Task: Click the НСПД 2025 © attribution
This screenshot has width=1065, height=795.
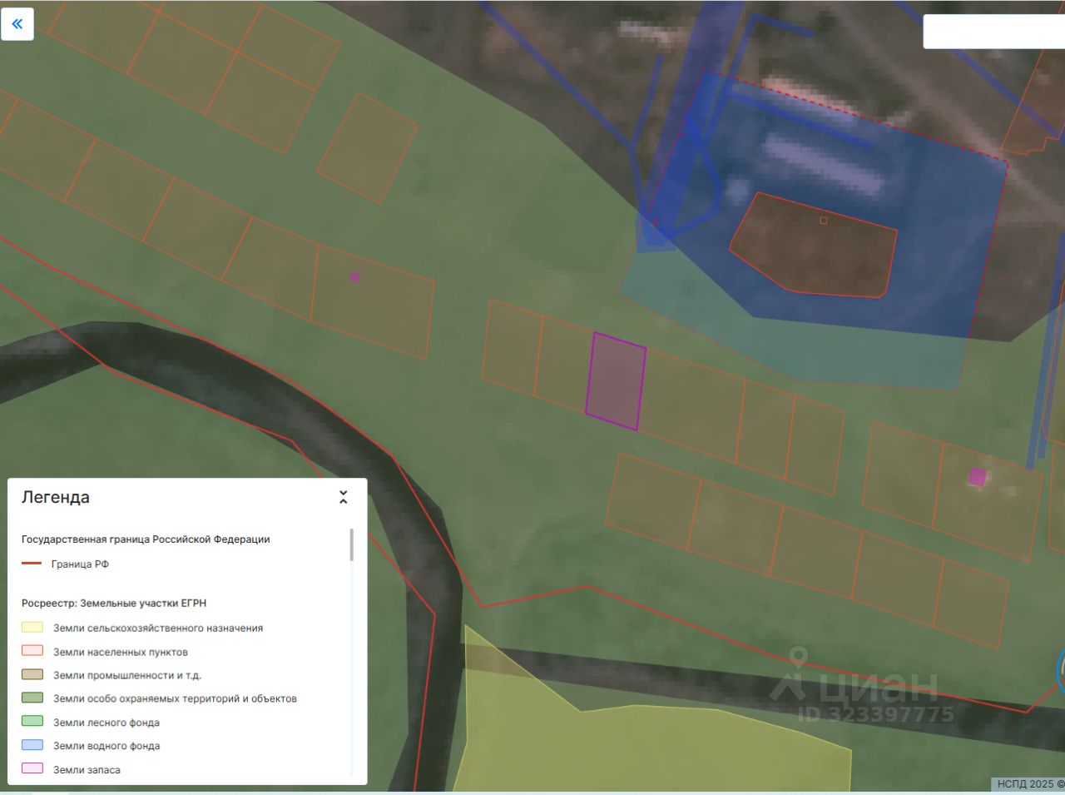Action: click(x=1030, y=784)
